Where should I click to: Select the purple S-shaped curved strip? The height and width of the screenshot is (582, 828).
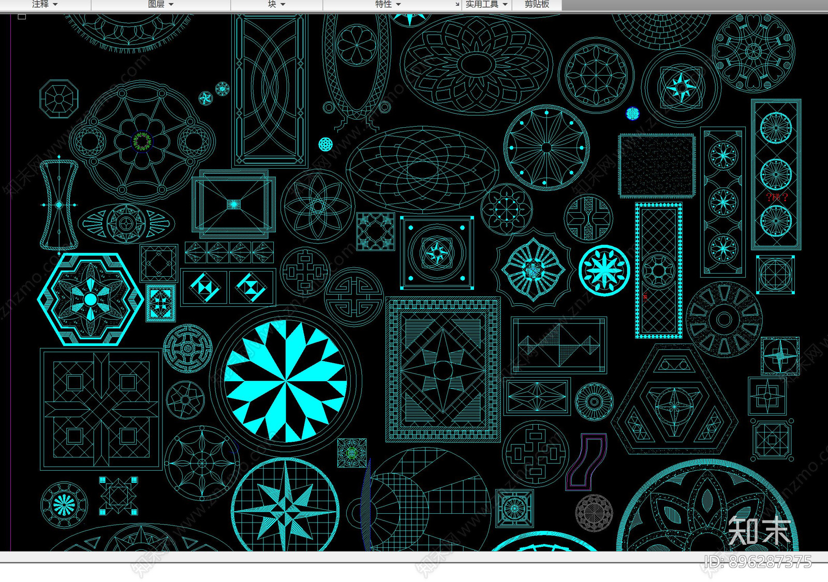tap(586, 462)
